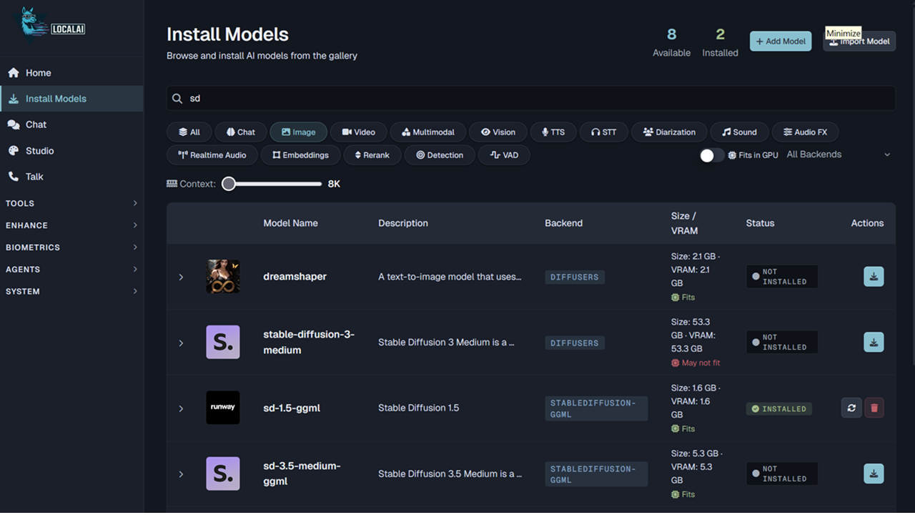The width and height of the screenshot is (915, 515).
Task: Open the All Backends dropdown
Action: click(x=839, y=154)
